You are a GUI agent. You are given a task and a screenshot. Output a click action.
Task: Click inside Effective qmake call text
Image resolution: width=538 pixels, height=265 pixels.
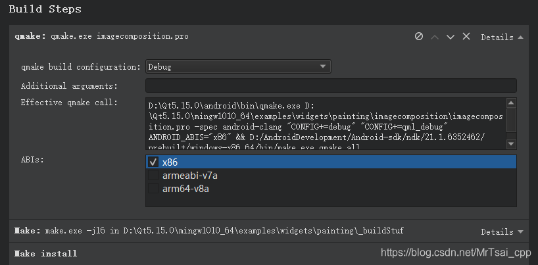(325, 123)
